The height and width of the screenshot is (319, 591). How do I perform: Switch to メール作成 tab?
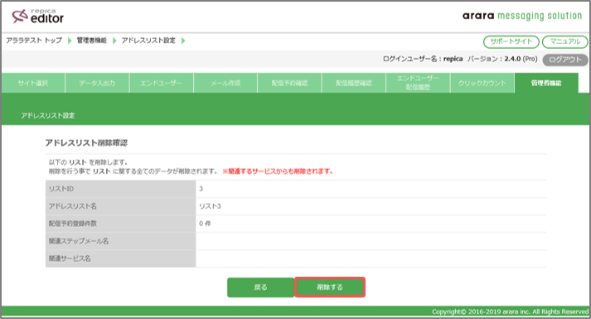coord(225,83)
